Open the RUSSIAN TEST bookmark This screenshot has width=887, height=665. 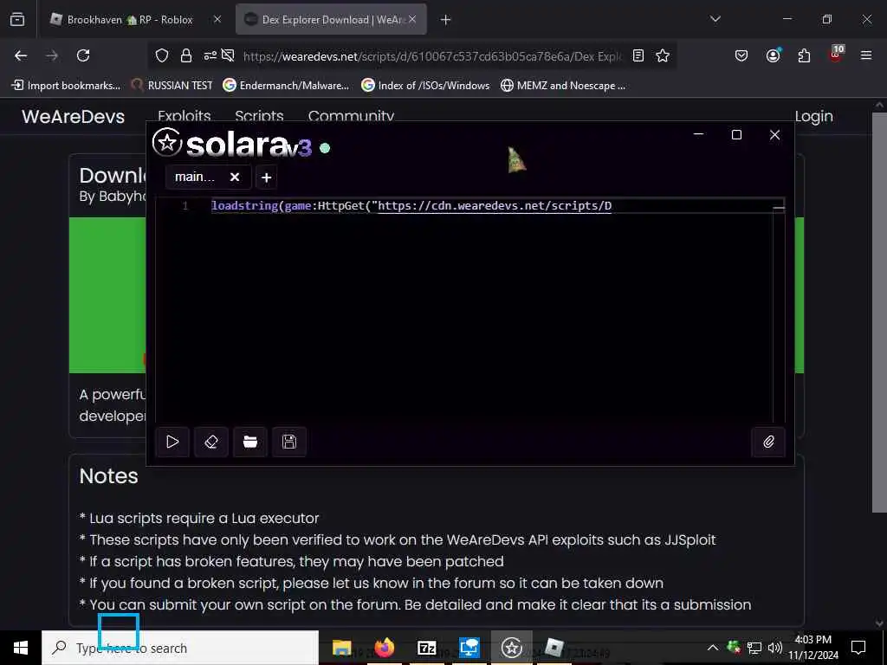(x=172, y=86)
